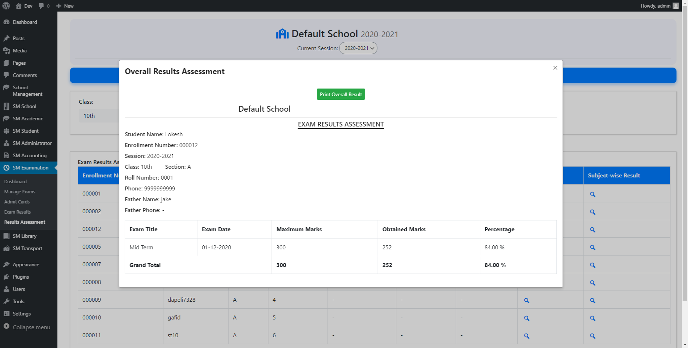Screen dimensions: 688x348
Task: Open the SM Transport menu
Action: [27, 248]
